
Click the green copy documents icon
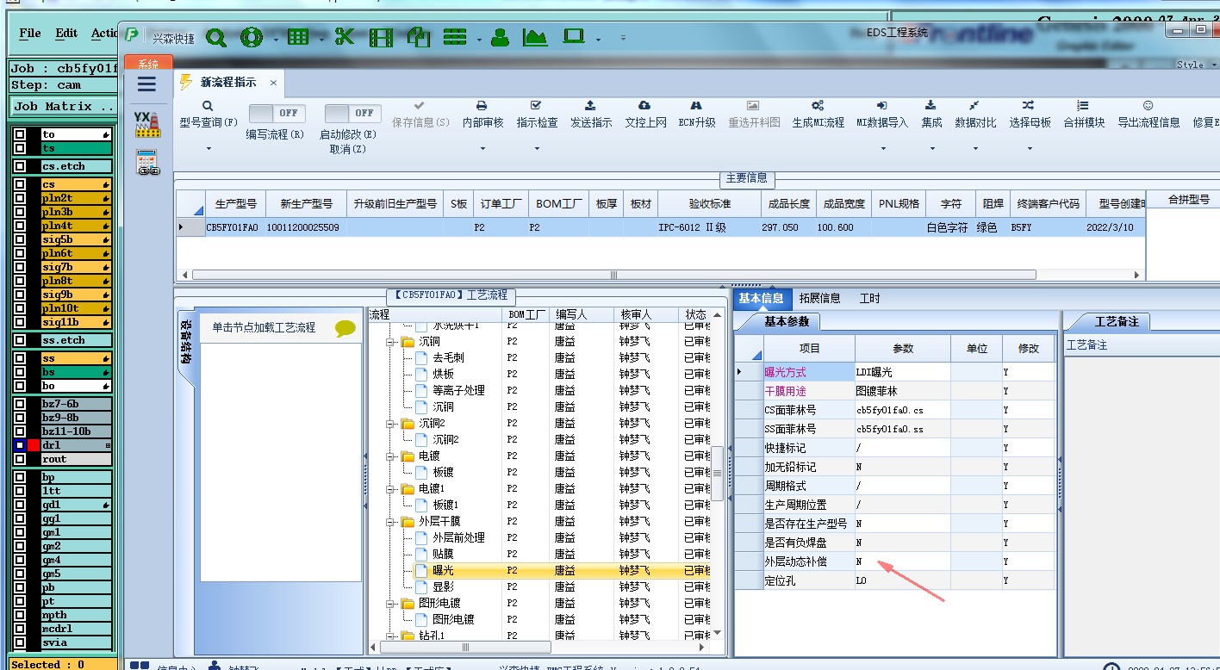(x=419, y=37)
